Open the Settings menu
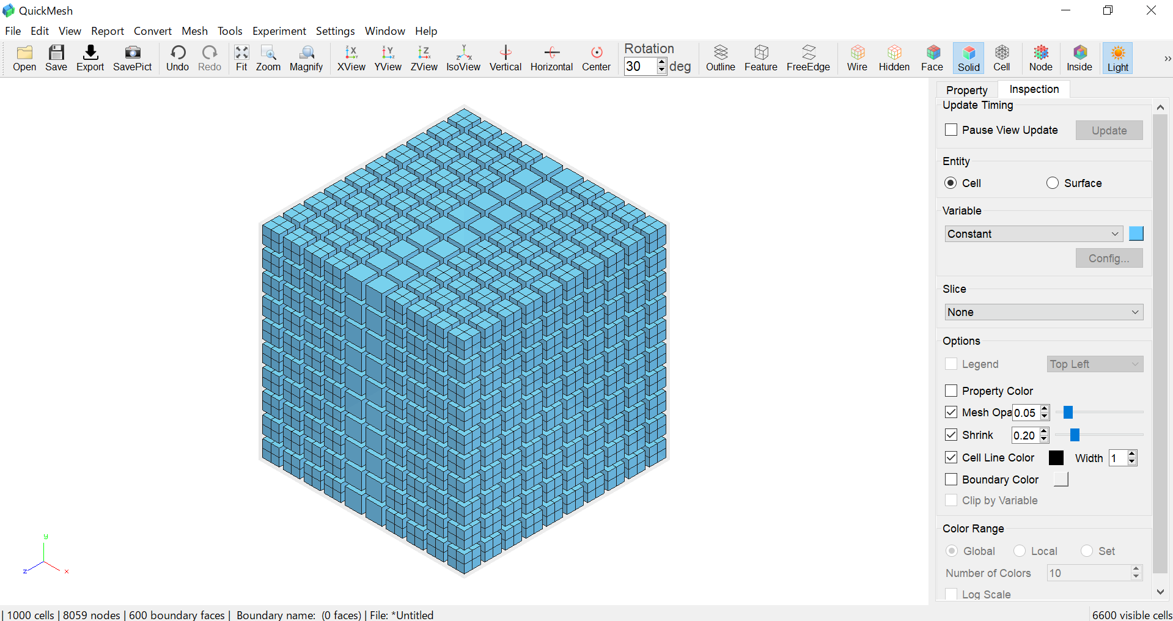 pyautogui.click(x=335, y=31)
